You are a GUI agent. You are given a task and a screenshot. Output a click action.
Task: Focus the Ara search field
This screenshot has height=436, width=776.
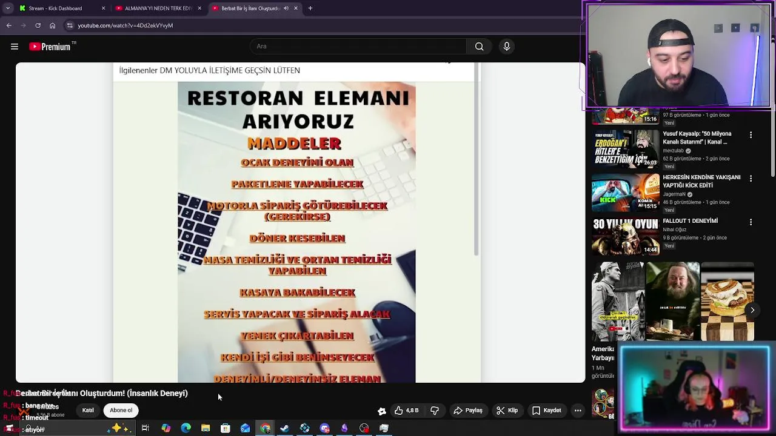[358, 47]
